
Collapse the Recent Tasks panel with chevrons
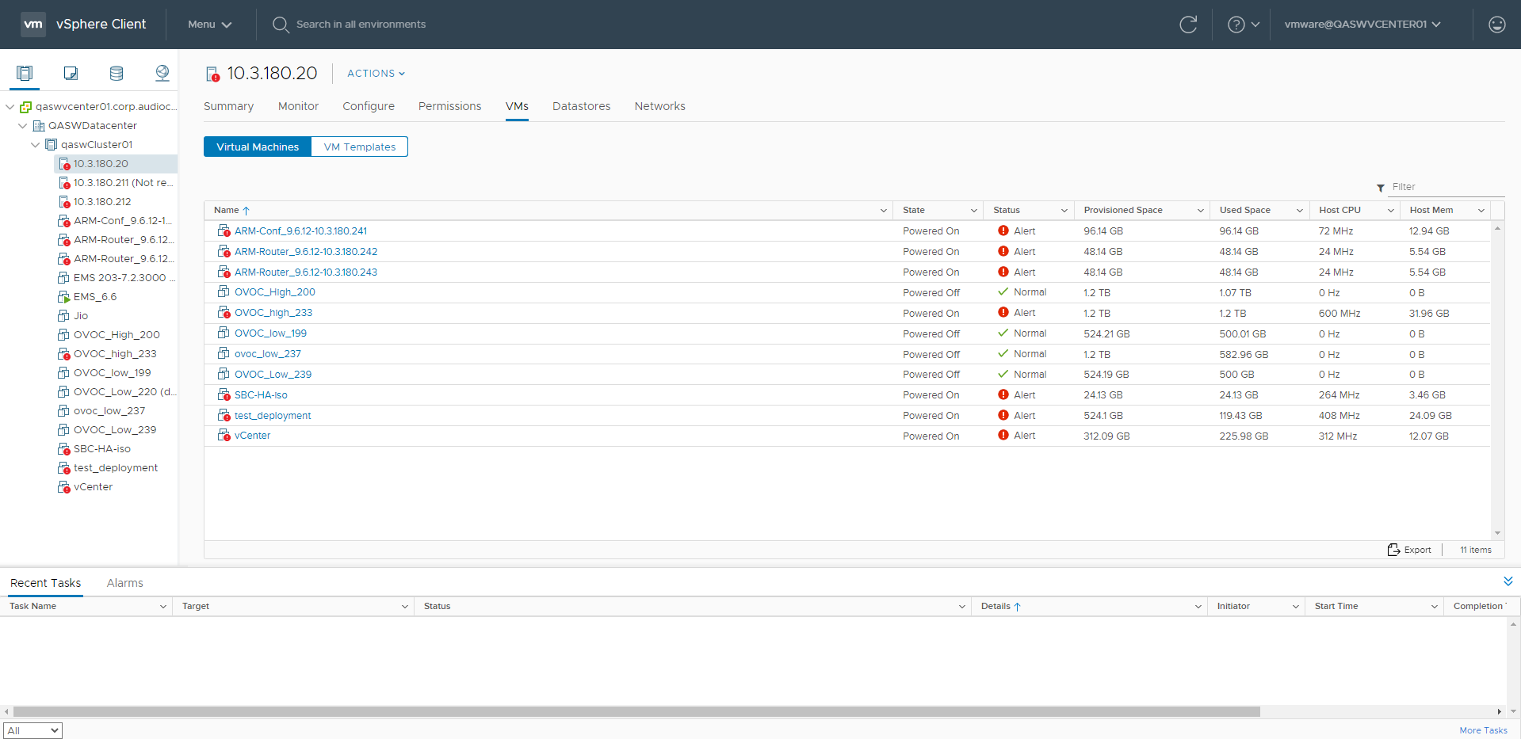click(x=1508, y=581)
